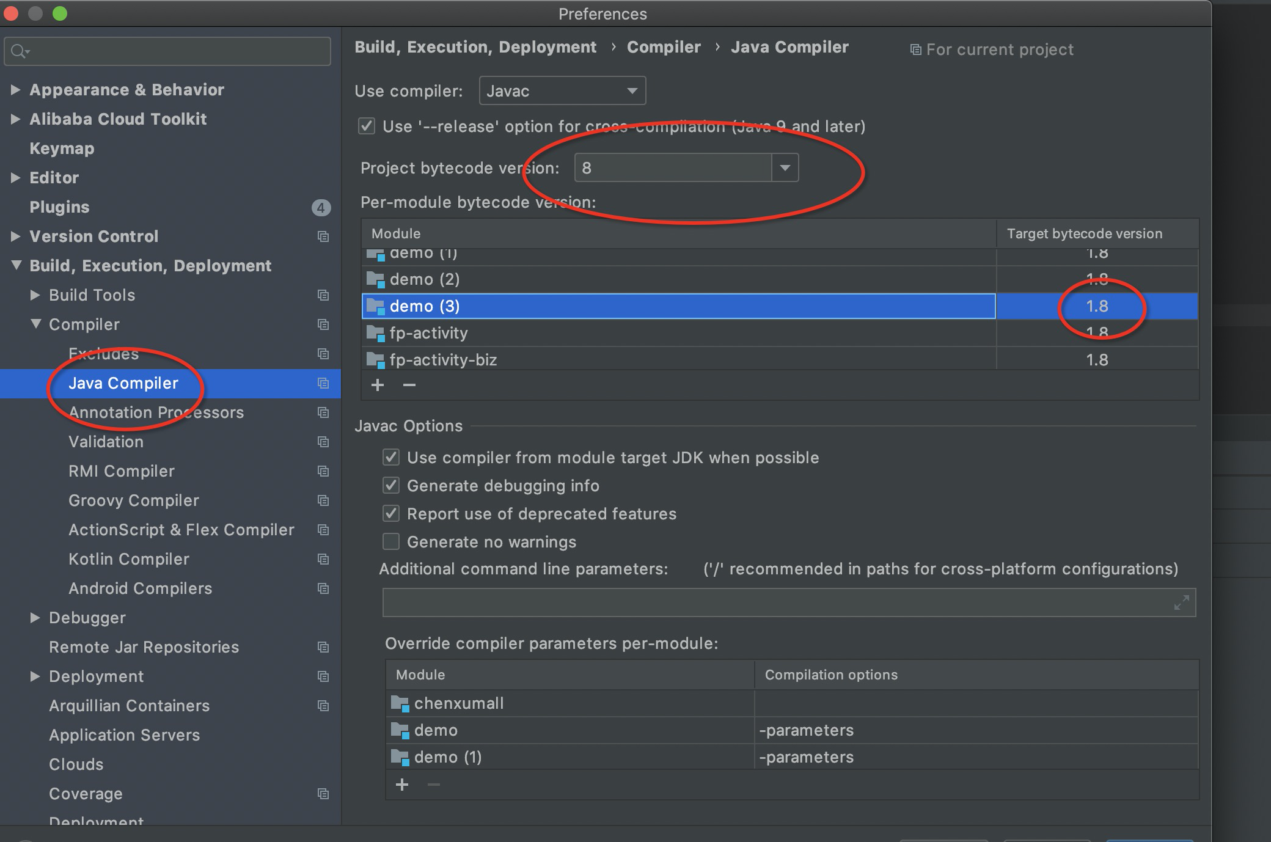1271x842 pixels.
Task: Toggle 'Use --release option for cross-compilation' checkbox
Action: pyautogui.click(x=367, y=126)
